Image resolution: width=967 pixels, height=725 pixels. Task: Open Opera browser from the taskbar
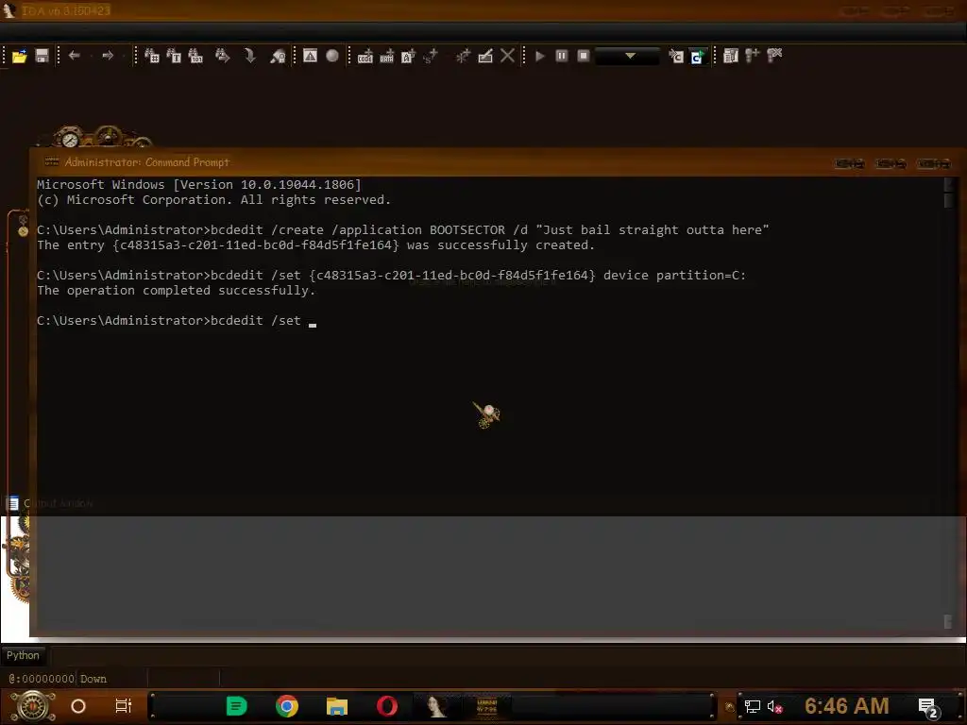(x=387, y=706)
